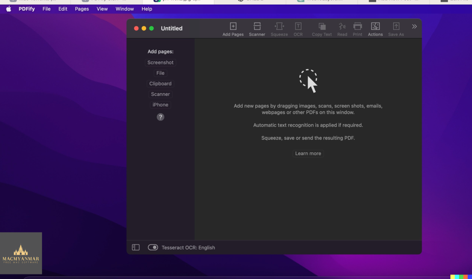Viewport: 472px width, 279px height.
Task: Open the Window menu
Action: point(124,9)
